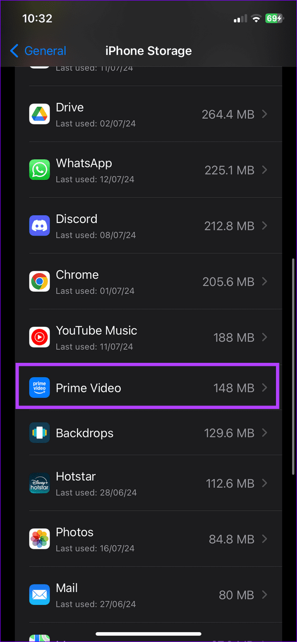
Task: Tap the Disney+ Hotstar app icon
Action: [40, 483]
